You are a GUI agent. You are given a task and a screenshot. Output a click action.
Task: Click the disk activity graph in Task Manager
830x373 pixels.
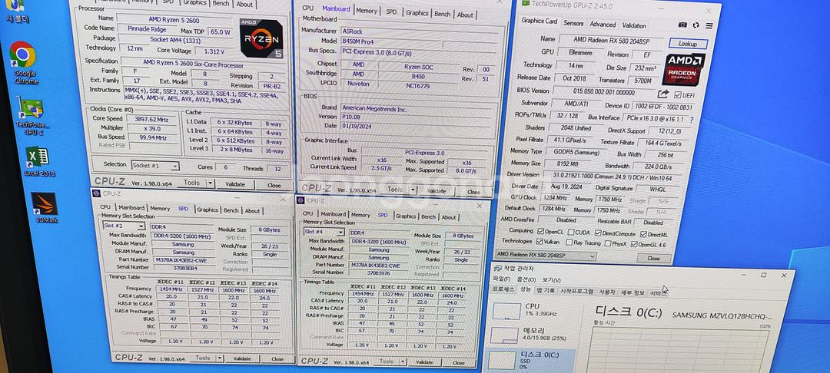tap(678, 350)
